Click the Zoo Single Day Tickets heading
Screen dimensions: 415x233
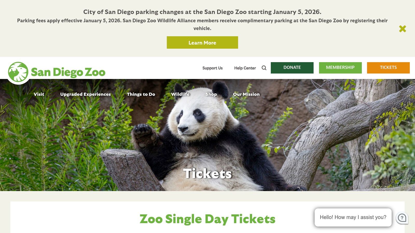(208, 219)
